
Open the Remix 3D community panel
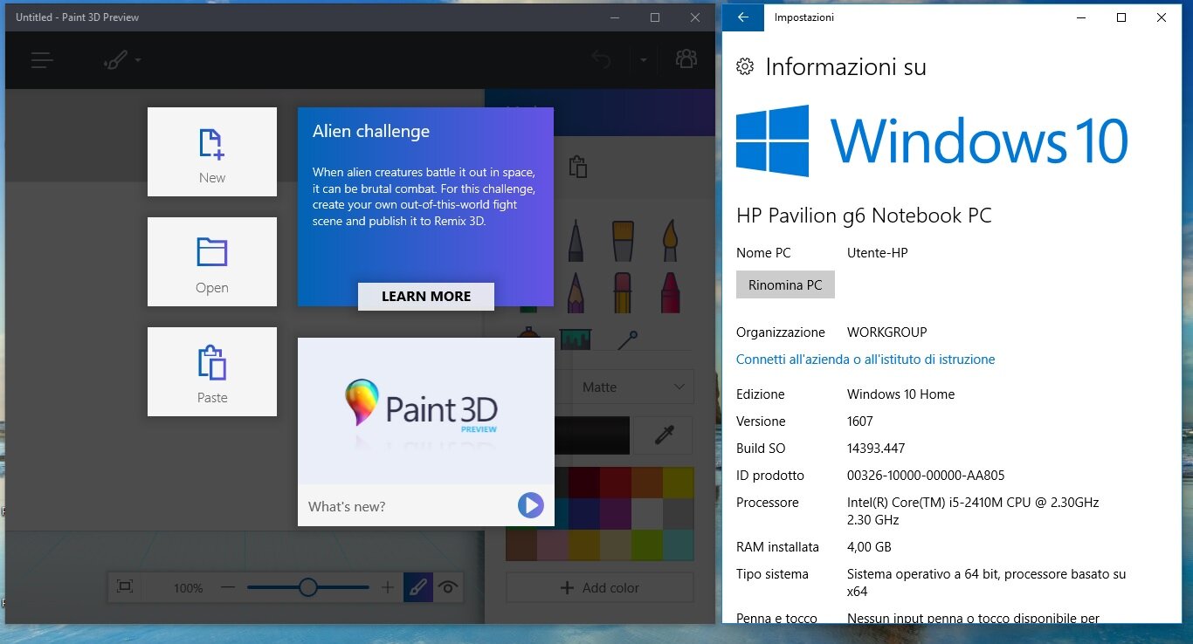tap(686, 58)
